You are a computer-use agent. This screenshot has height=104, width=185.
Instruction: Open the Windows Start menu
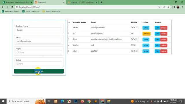[x=3, y=101]
